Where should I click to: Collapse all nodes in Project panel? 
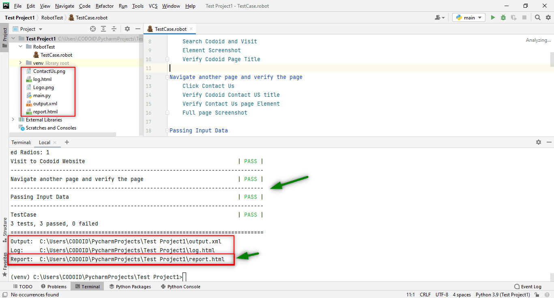pyautogui.click(x=113, y=29)
